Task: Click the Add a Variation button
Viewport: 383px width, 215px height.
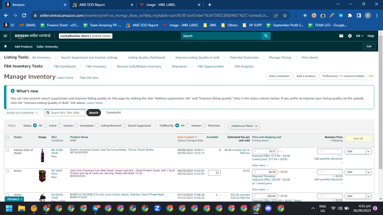Action: tap(279, 76)
